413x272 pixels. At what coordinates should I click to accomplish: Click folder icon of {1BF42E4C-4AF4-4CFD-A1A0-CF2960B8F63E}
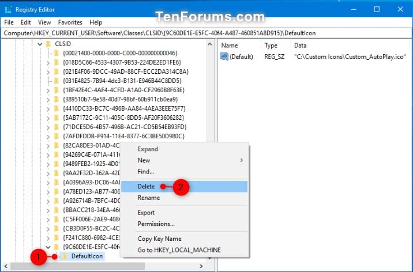coord(57,90)
